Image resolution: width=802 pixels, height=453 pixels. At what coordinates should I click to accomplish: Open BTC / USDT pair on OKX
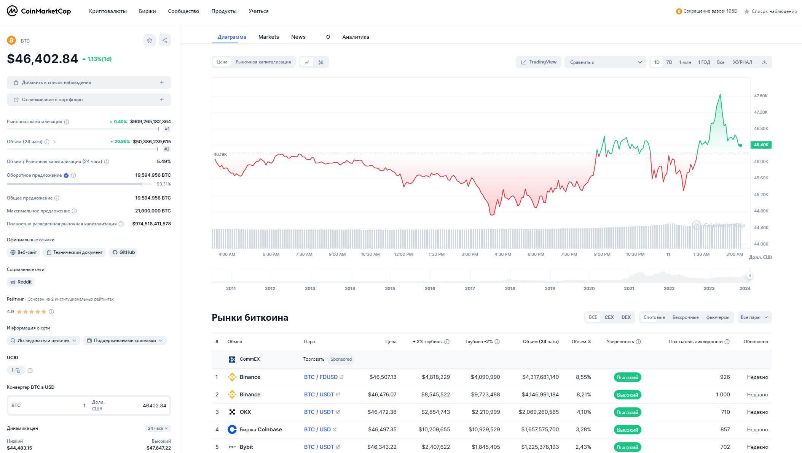pos(319,412)
